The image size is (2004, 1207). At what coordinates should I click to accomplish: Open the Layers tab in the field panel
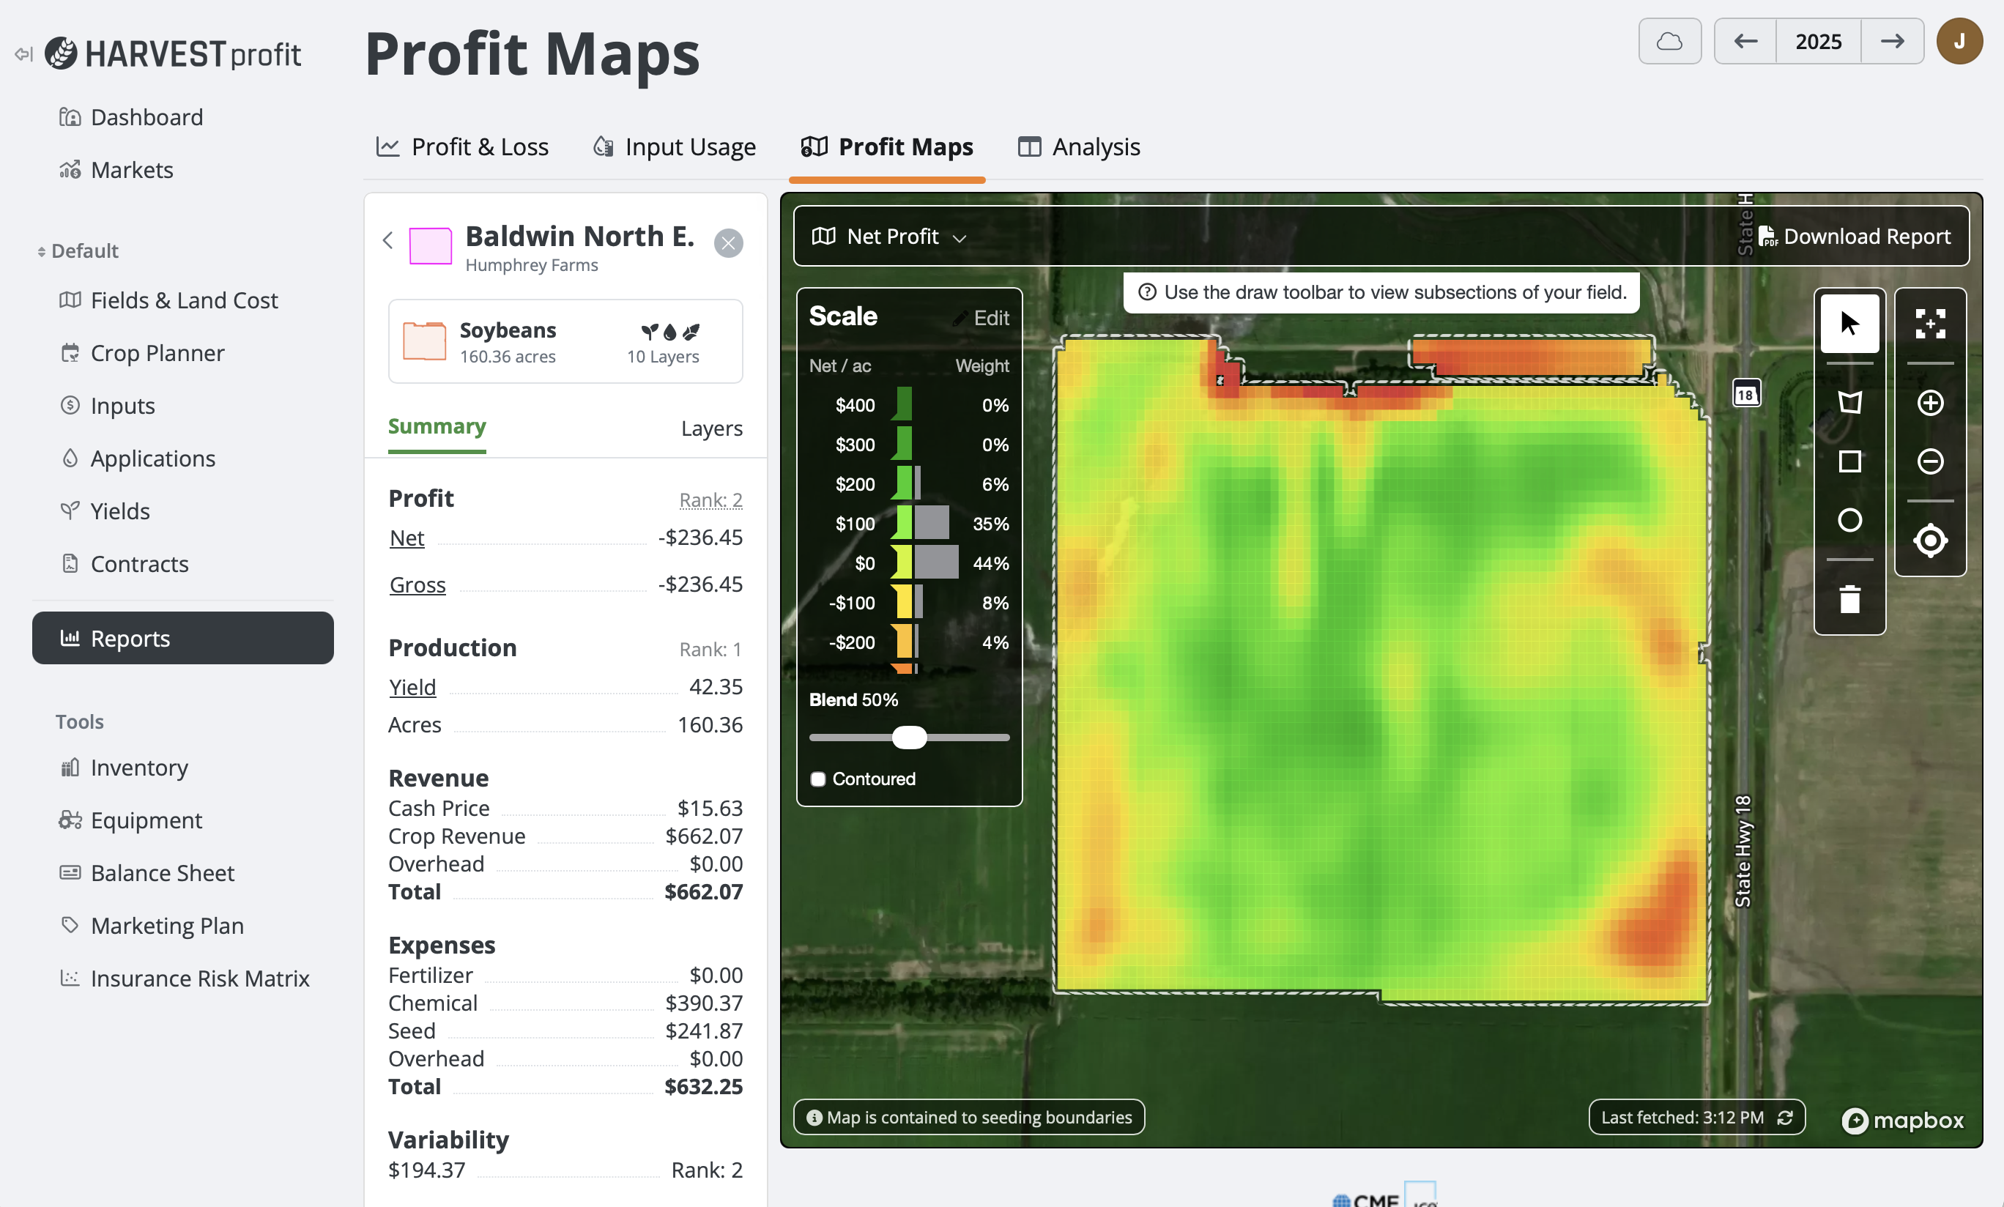710,428
